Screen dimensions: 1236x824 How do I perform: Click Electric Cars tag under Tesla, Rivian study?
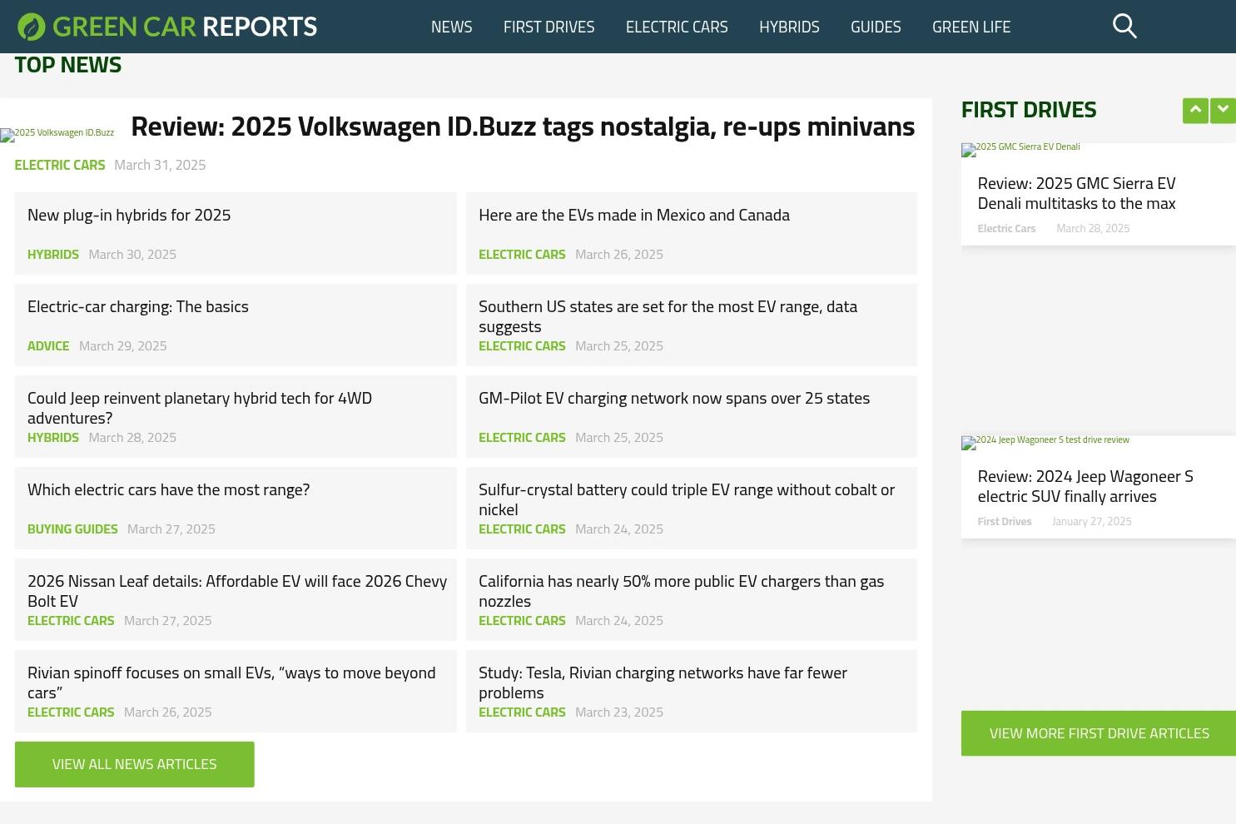(522, 712)
